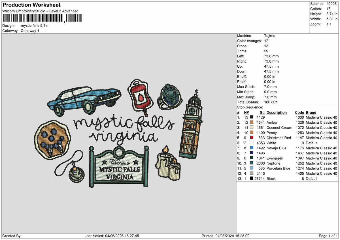Click the 'St.' column header
340x240 pixels.
pyautogui.click(x=262, y=112)
